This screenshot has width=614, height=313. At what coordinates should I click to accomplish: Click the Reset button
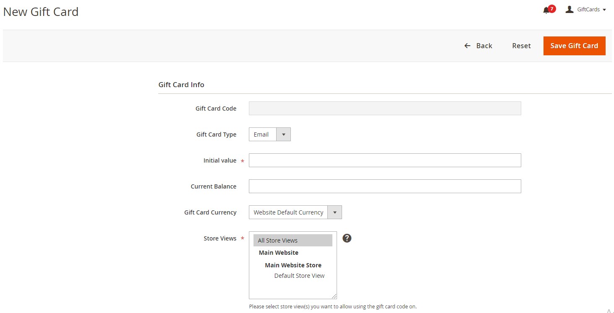[521, 46]
